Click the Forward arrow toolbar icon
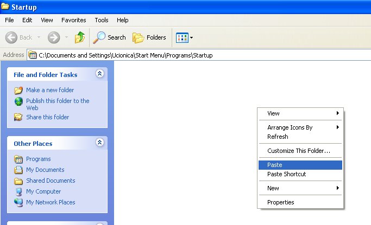 [x=54, y=37]
